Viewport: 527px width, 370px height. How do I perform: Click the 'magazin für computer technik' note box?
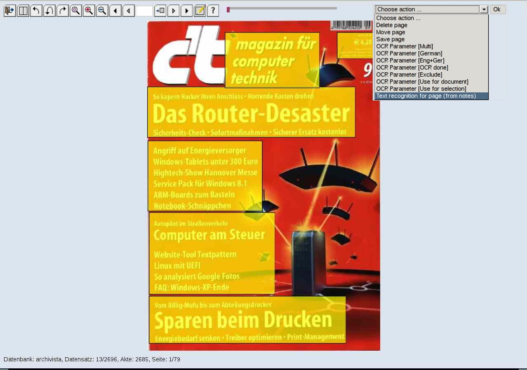coord(272,60)
